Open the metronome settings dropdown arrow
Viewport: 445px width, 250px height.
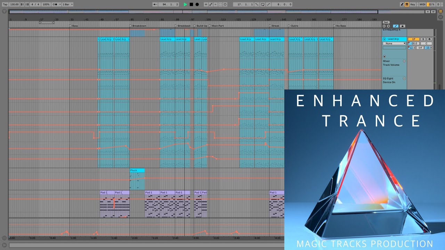click(x=60, y=5)
